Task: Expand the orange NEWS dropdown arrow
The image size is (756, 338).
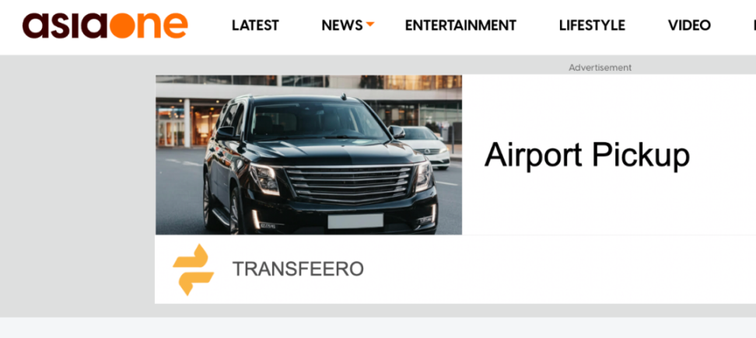Action: (x=369, y=23)
